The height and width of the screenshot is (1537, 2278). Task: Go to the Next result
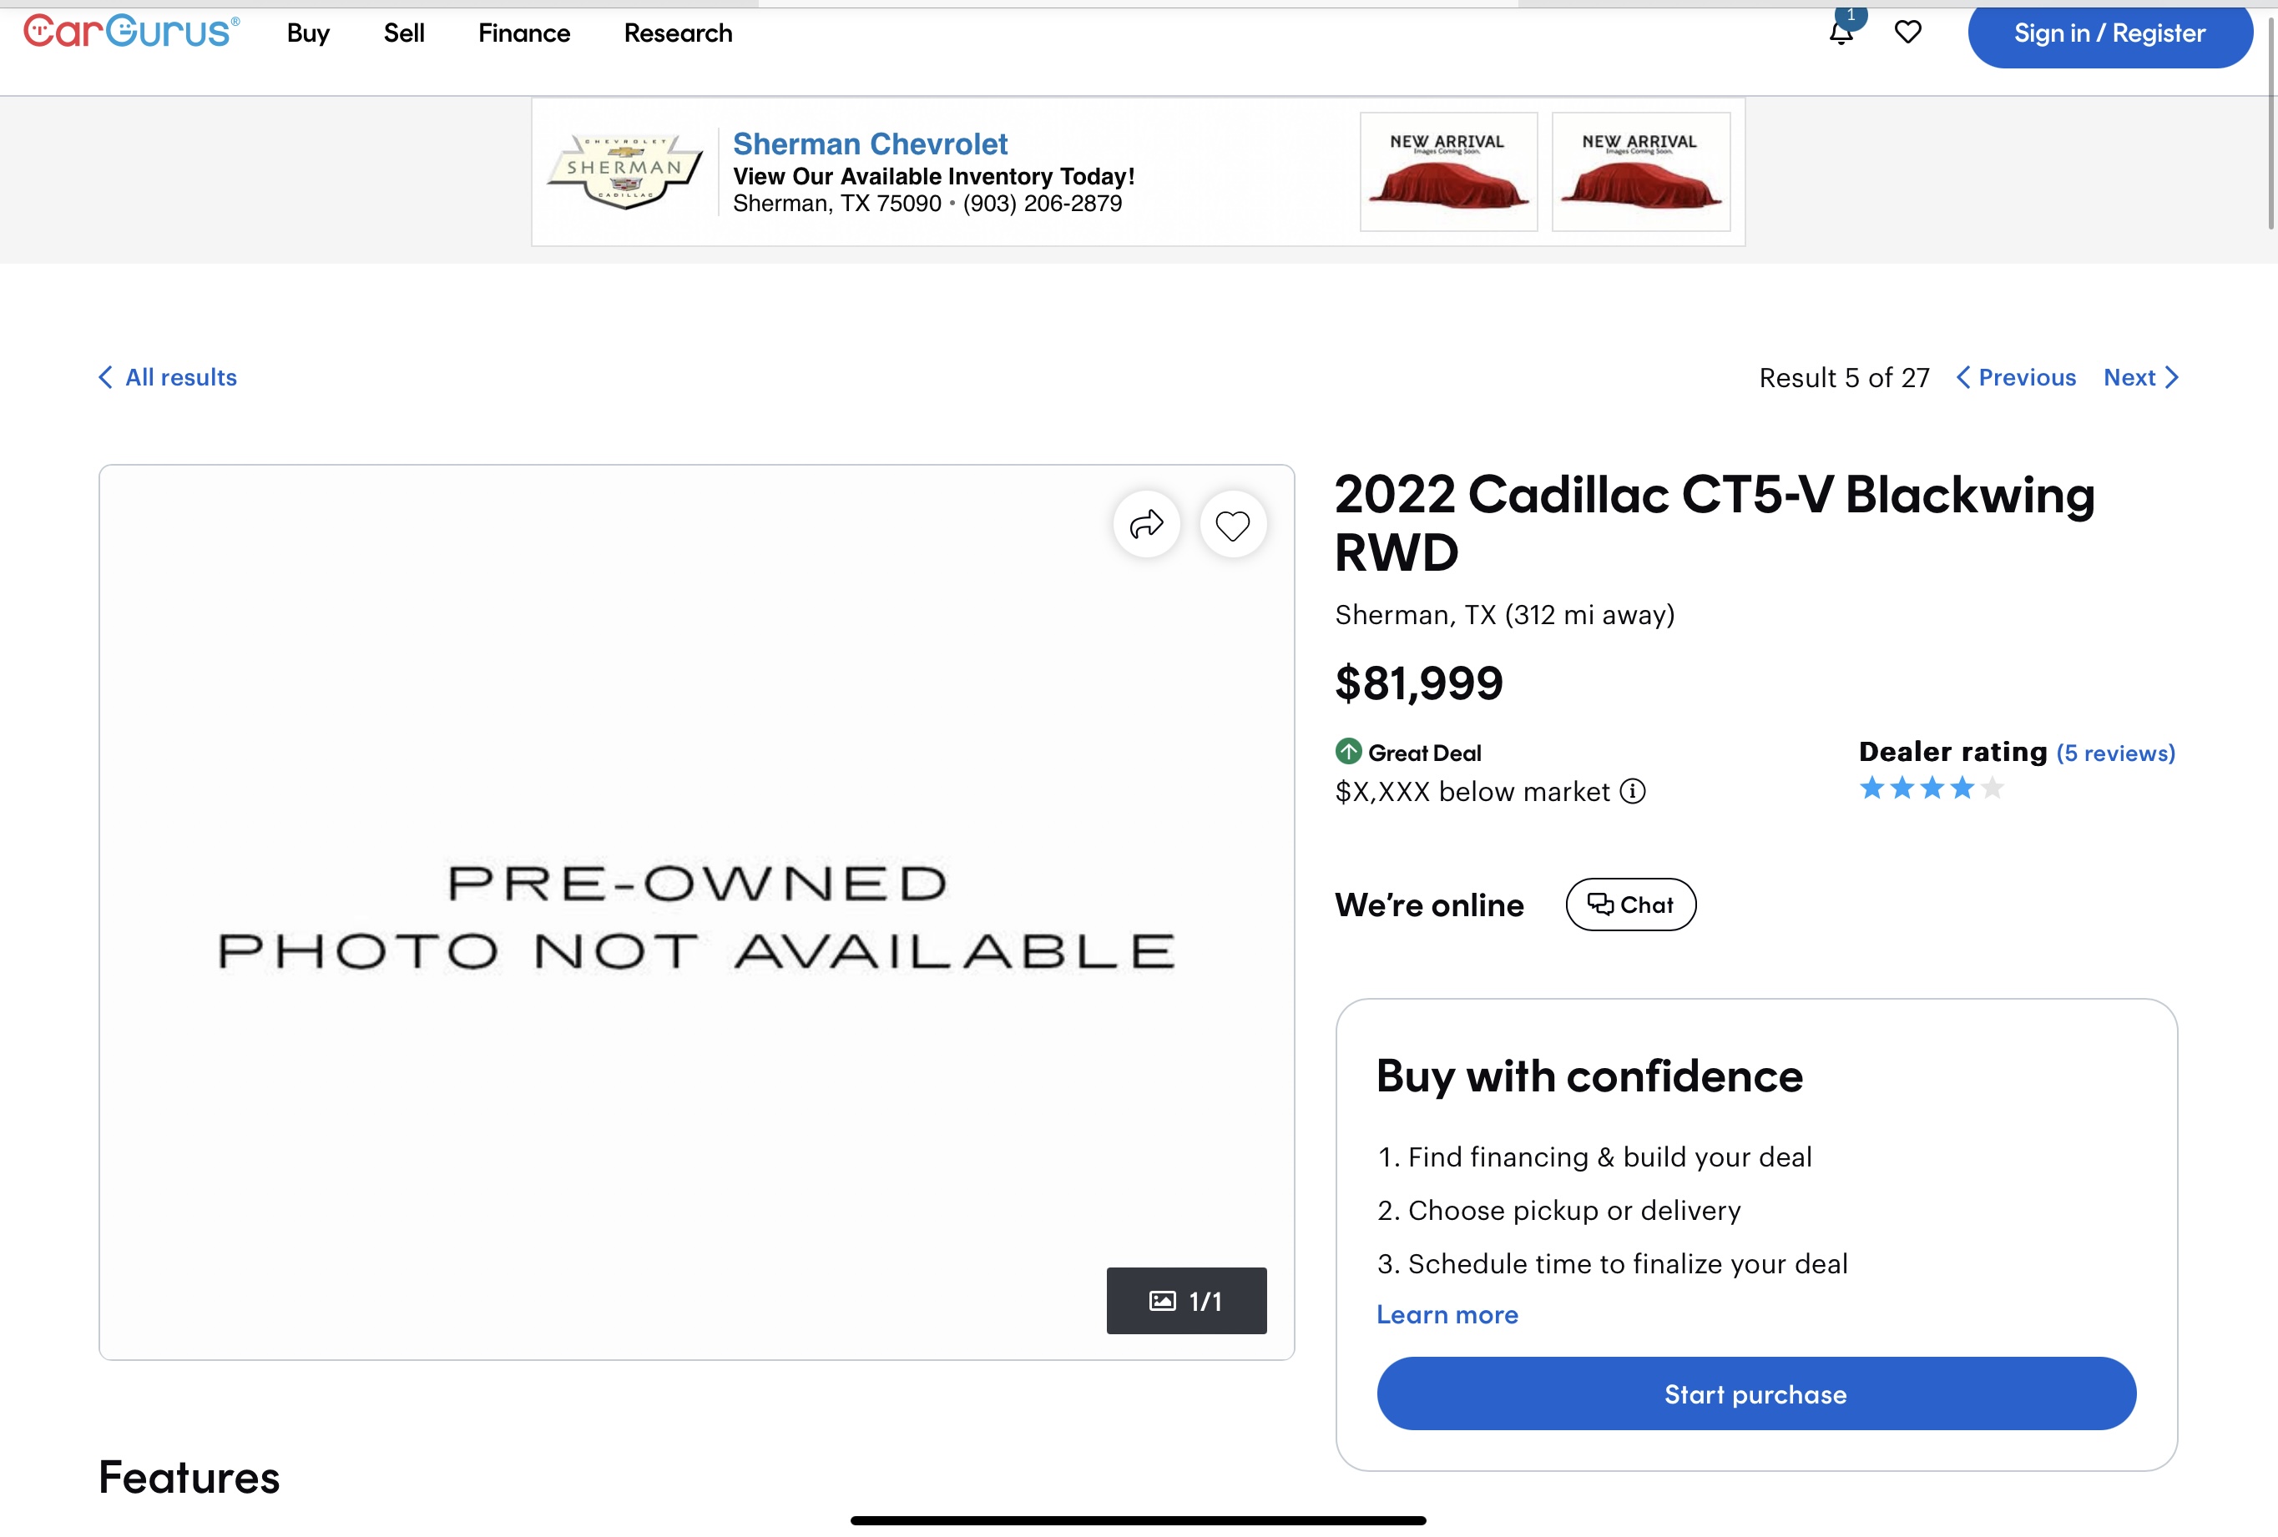pyautogui.click(x=2141, y=377)
